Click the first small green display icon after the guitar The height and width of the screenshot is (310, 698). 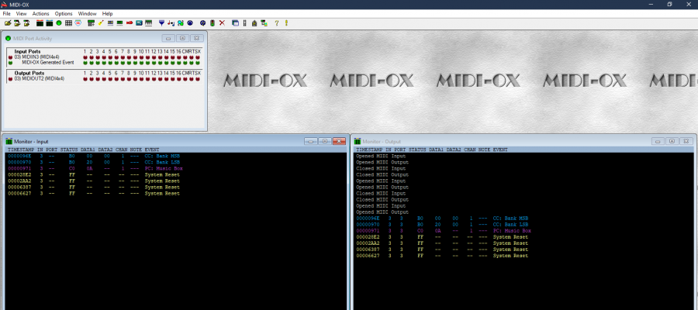[x=110, y=22]
